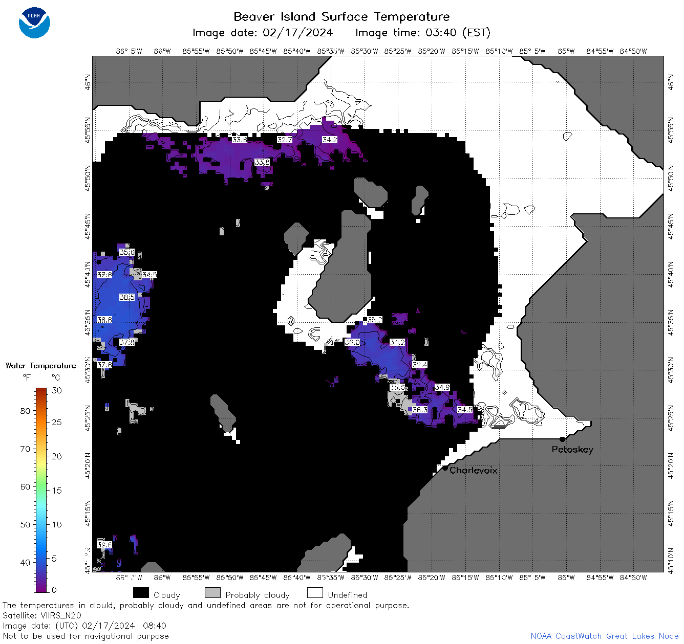The image size is (684, 644).
Task: Click the UTC image date '02/17/2024 08:40' line
Action: tap(84, 626)
